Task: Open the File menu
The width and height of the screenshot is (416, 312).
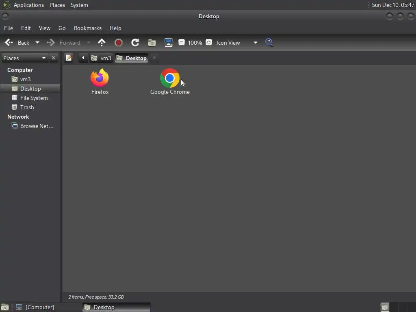Action: click(9, 28)
